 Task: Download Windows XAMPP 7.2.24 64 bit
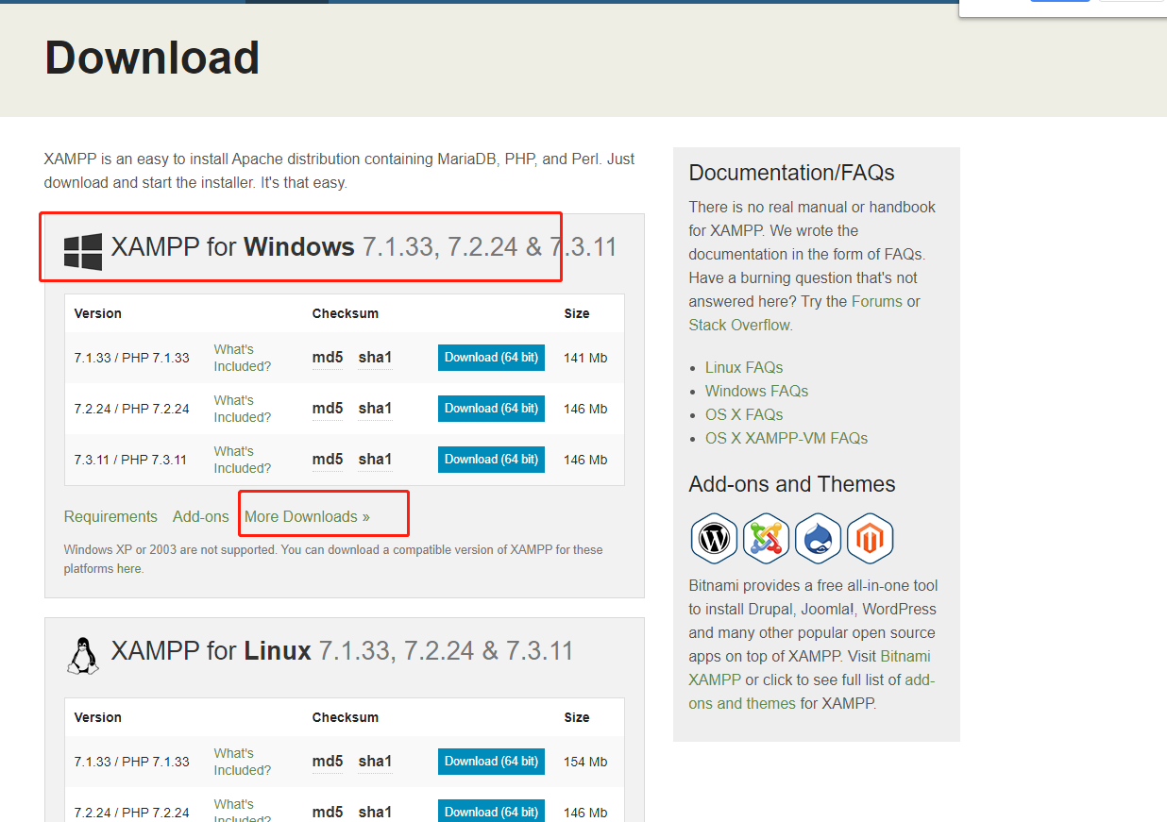[491, 409]
